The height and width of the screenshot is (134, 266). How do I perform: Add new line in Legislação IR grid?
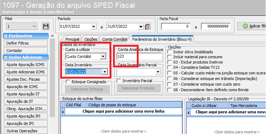228,112
